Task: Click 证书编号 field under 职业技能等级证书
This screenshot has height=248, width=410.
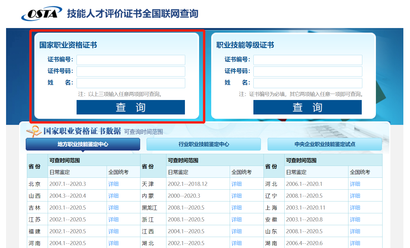Action: tap(307, 60)
